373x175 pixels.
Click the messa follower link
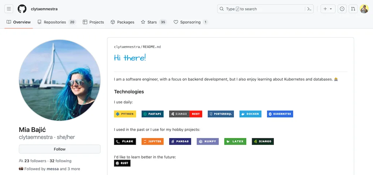click(x=53, y=169)
